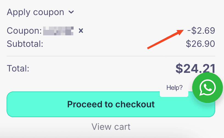Click the Coupon: label

pyautogui.click(x=24, y=30)
